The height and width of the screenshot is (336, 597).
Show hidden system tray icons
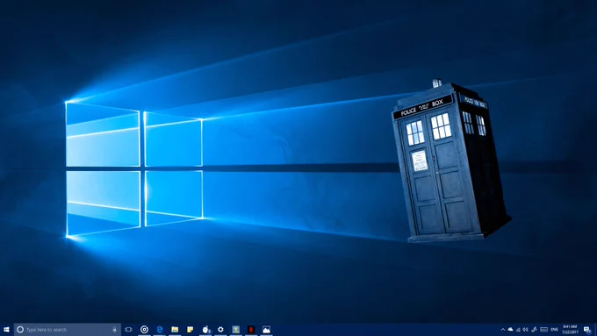point(502,330)
